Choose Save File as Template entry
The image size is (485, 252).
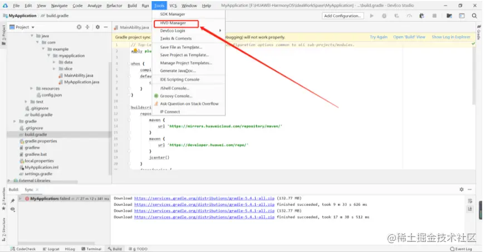pyautogui.click(x=181, y=47)
